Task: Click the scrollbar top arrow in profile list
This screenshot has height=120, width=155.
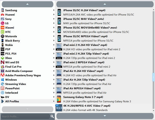Action: (x=153, y=10)
